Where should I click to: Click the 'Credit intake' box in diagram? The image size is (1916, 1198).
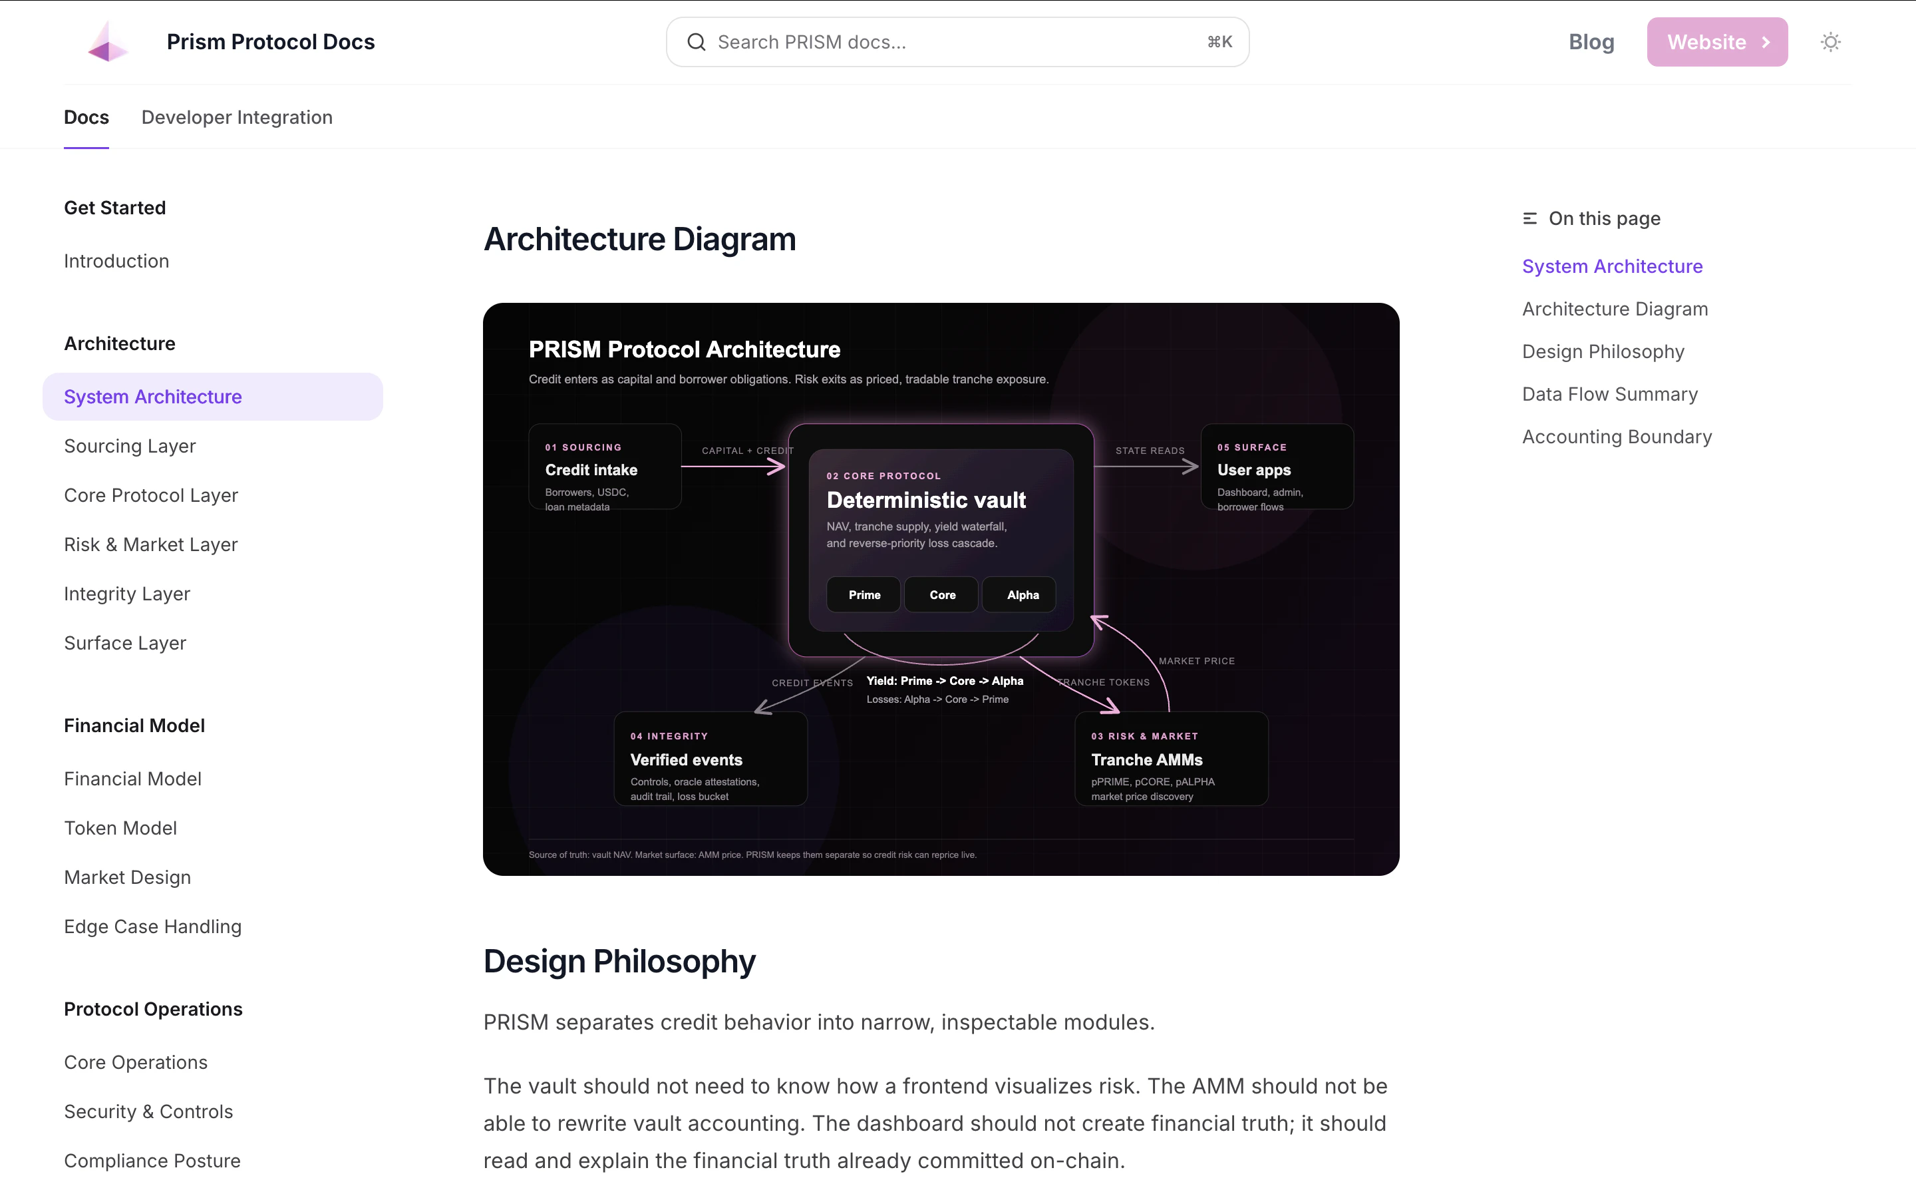[605, 467]
